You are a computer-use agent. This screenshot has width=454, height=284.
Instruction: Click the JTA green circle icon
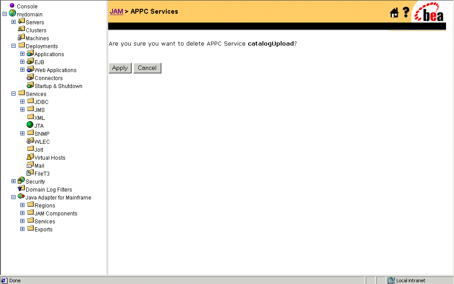pos(30,124)
